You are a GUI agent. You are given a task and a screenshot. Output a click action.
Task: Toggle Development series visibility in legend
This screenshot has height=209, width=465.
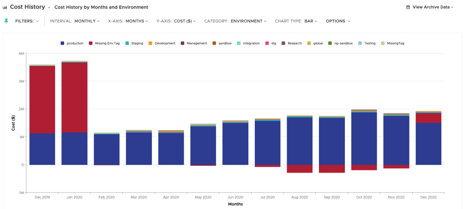point(165,43)
